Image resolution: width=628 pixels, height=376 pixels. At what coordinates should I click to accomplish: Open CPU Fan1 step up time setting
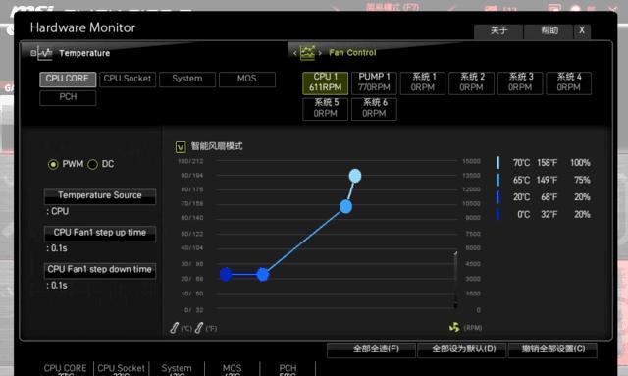pyautogui.click(x=100, y=234)
